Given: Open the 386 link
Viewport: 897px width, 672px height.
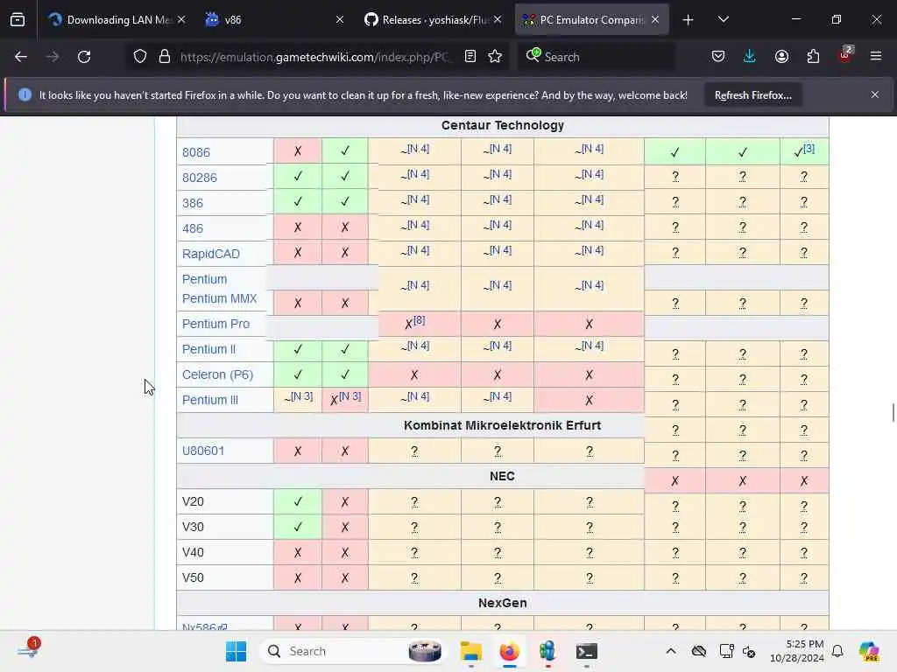Looking at the screenshot, I should click(x=192, y=203).
